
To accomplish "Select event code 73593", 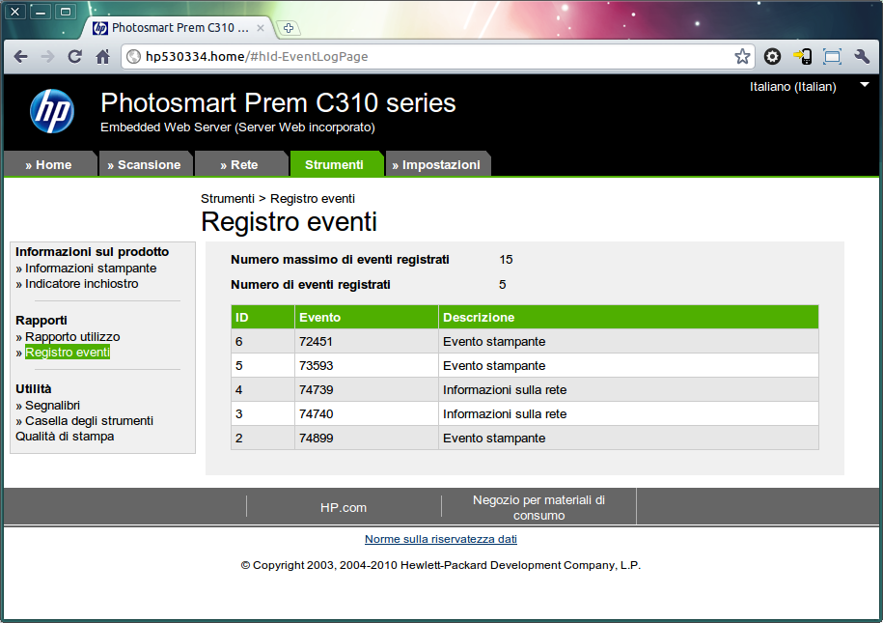I will [x=316, y=366].
